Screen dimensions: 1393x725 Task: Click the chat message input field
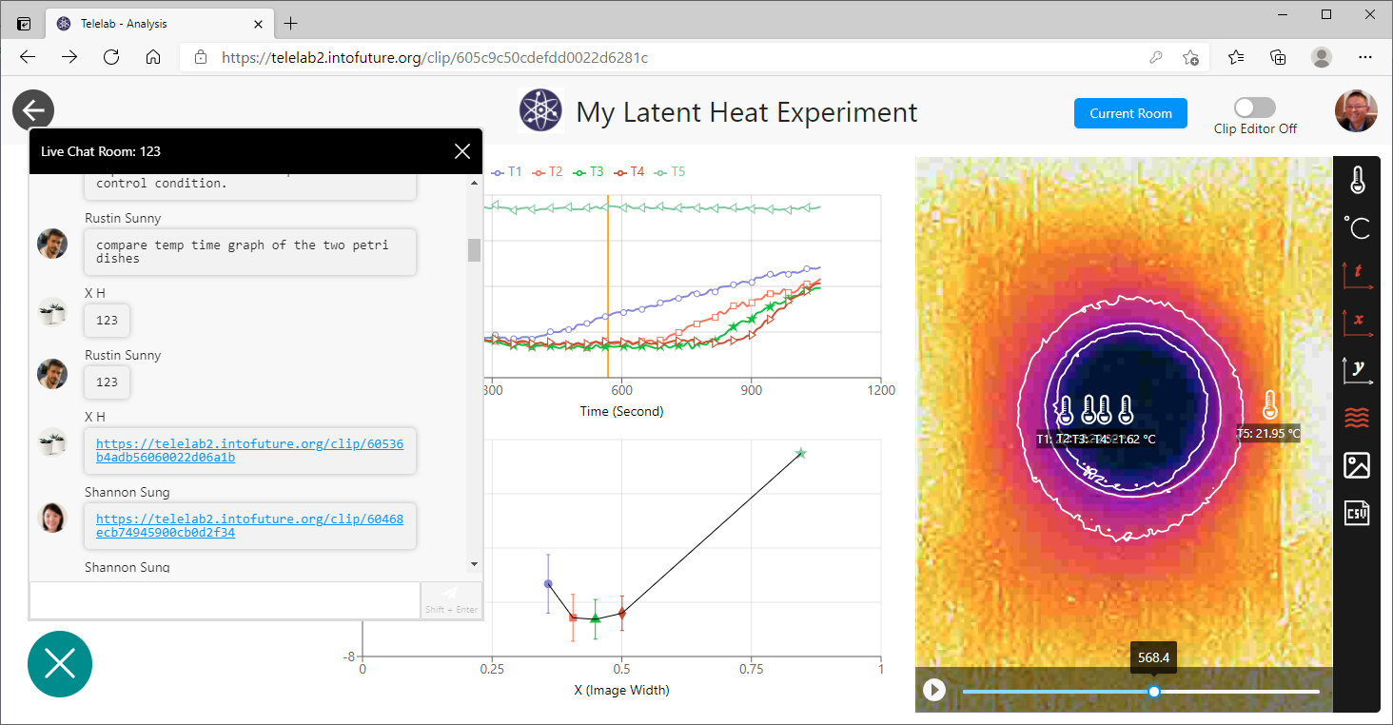point(225,600)
